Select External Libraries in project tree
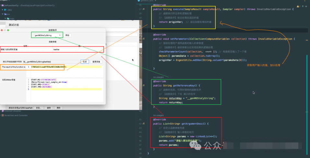 [x=12, y=111]
